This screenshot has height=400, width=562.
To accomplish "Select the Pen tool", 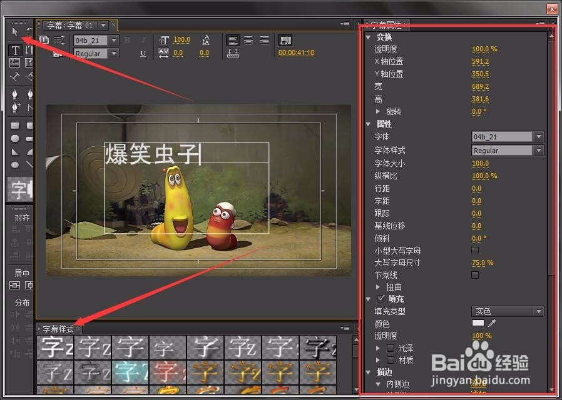I will (x=14, y=94).
